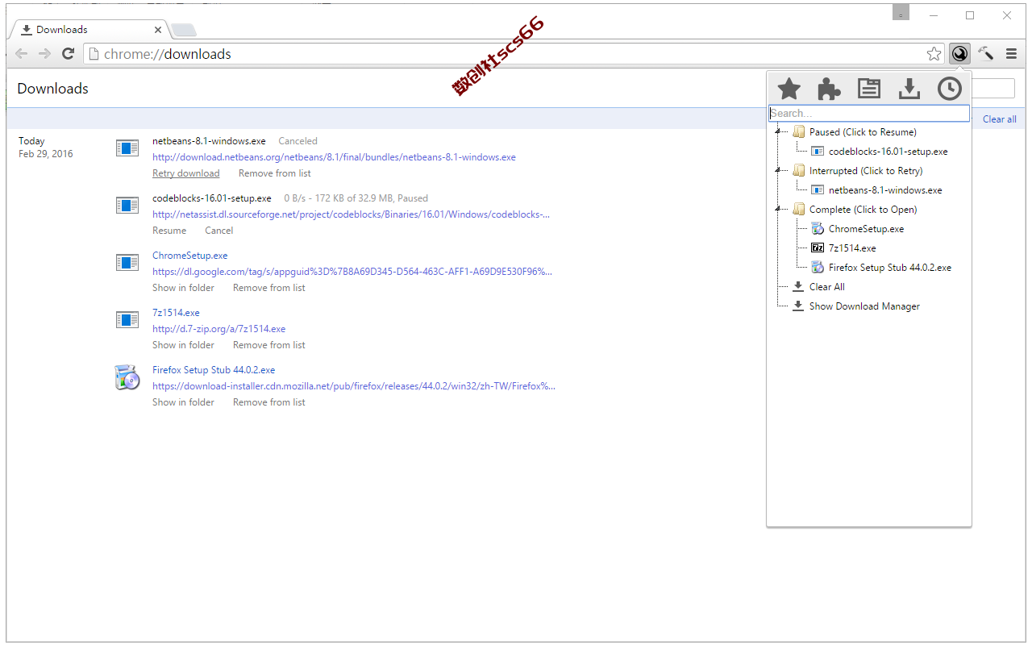Follow the netbeans download URL link
Viewport: 1032px width, 645px height.
click(x=334, y=157)
